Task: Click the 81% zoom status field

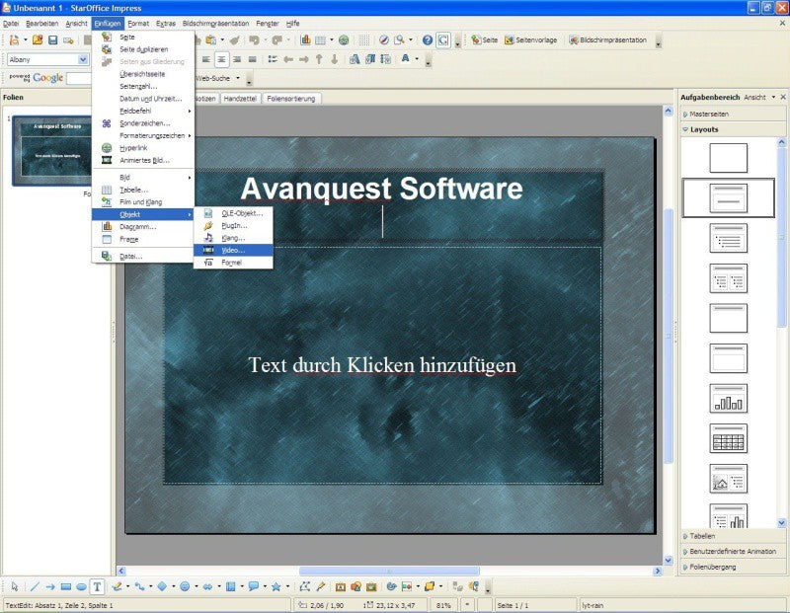Action: click(443, 605)
